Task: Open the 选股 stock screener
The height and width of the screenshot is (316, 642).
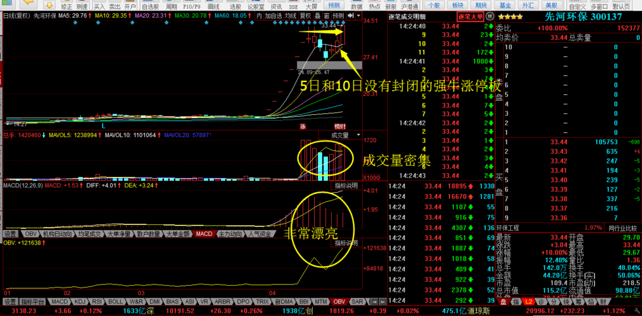Action: [235, 5]
